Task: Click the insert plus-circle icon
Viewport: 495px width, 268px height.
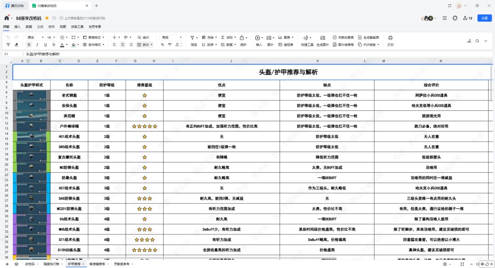Action: point(257,38)
